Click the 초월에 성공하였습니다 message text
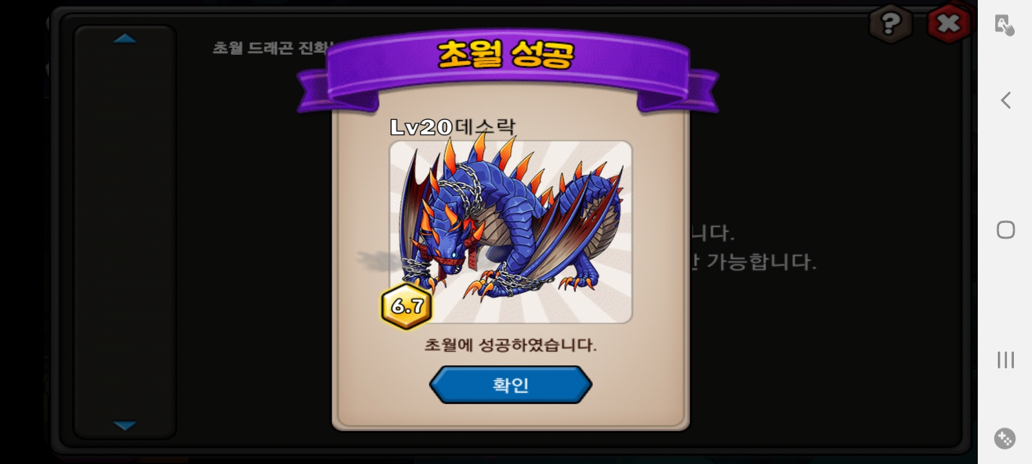 [x=510, y=345]
